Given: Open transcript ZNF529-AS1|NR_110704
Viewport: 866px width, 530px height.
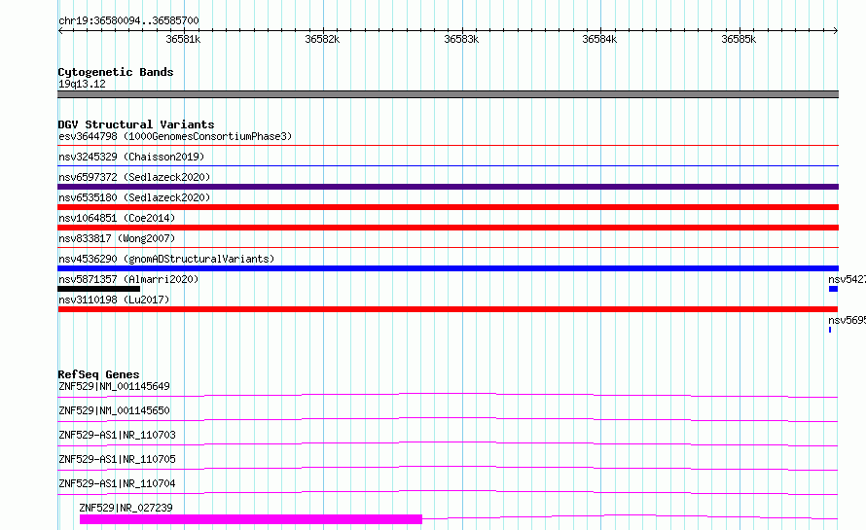Looking at the screenshot, I should pyautogui.click(x=117, y=483).
